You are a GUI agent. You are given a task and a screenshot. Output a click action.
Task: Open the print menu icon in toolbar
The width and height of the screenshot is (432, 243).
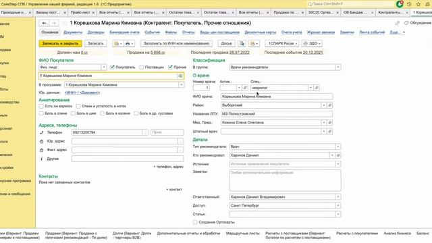click(129, 43)
